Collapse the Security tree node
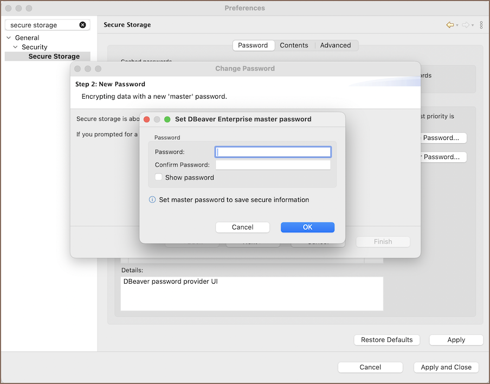The image size is (490, 384). click(x=15, y=47)
